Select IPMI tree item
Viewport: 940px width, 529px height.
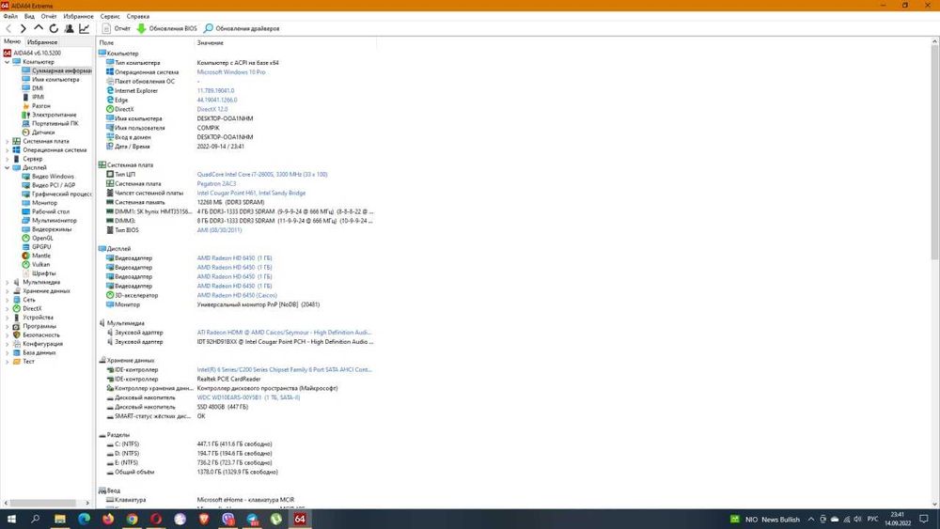pyautogui.click(x=38, y=97)
